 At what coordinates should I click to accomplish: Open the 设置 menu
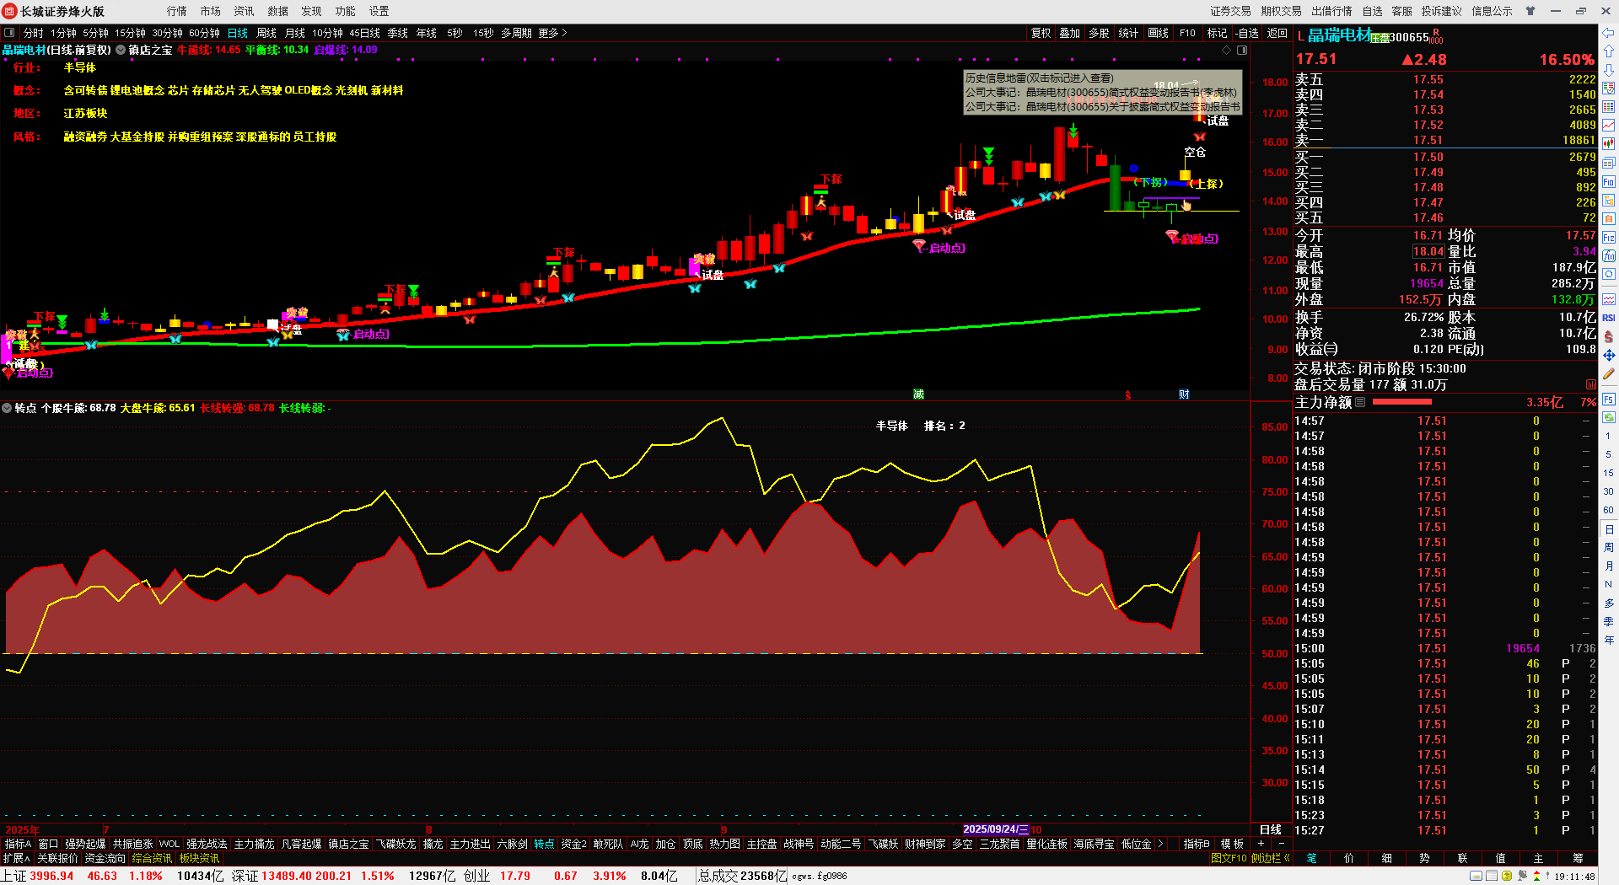click(x=379, y=11)
